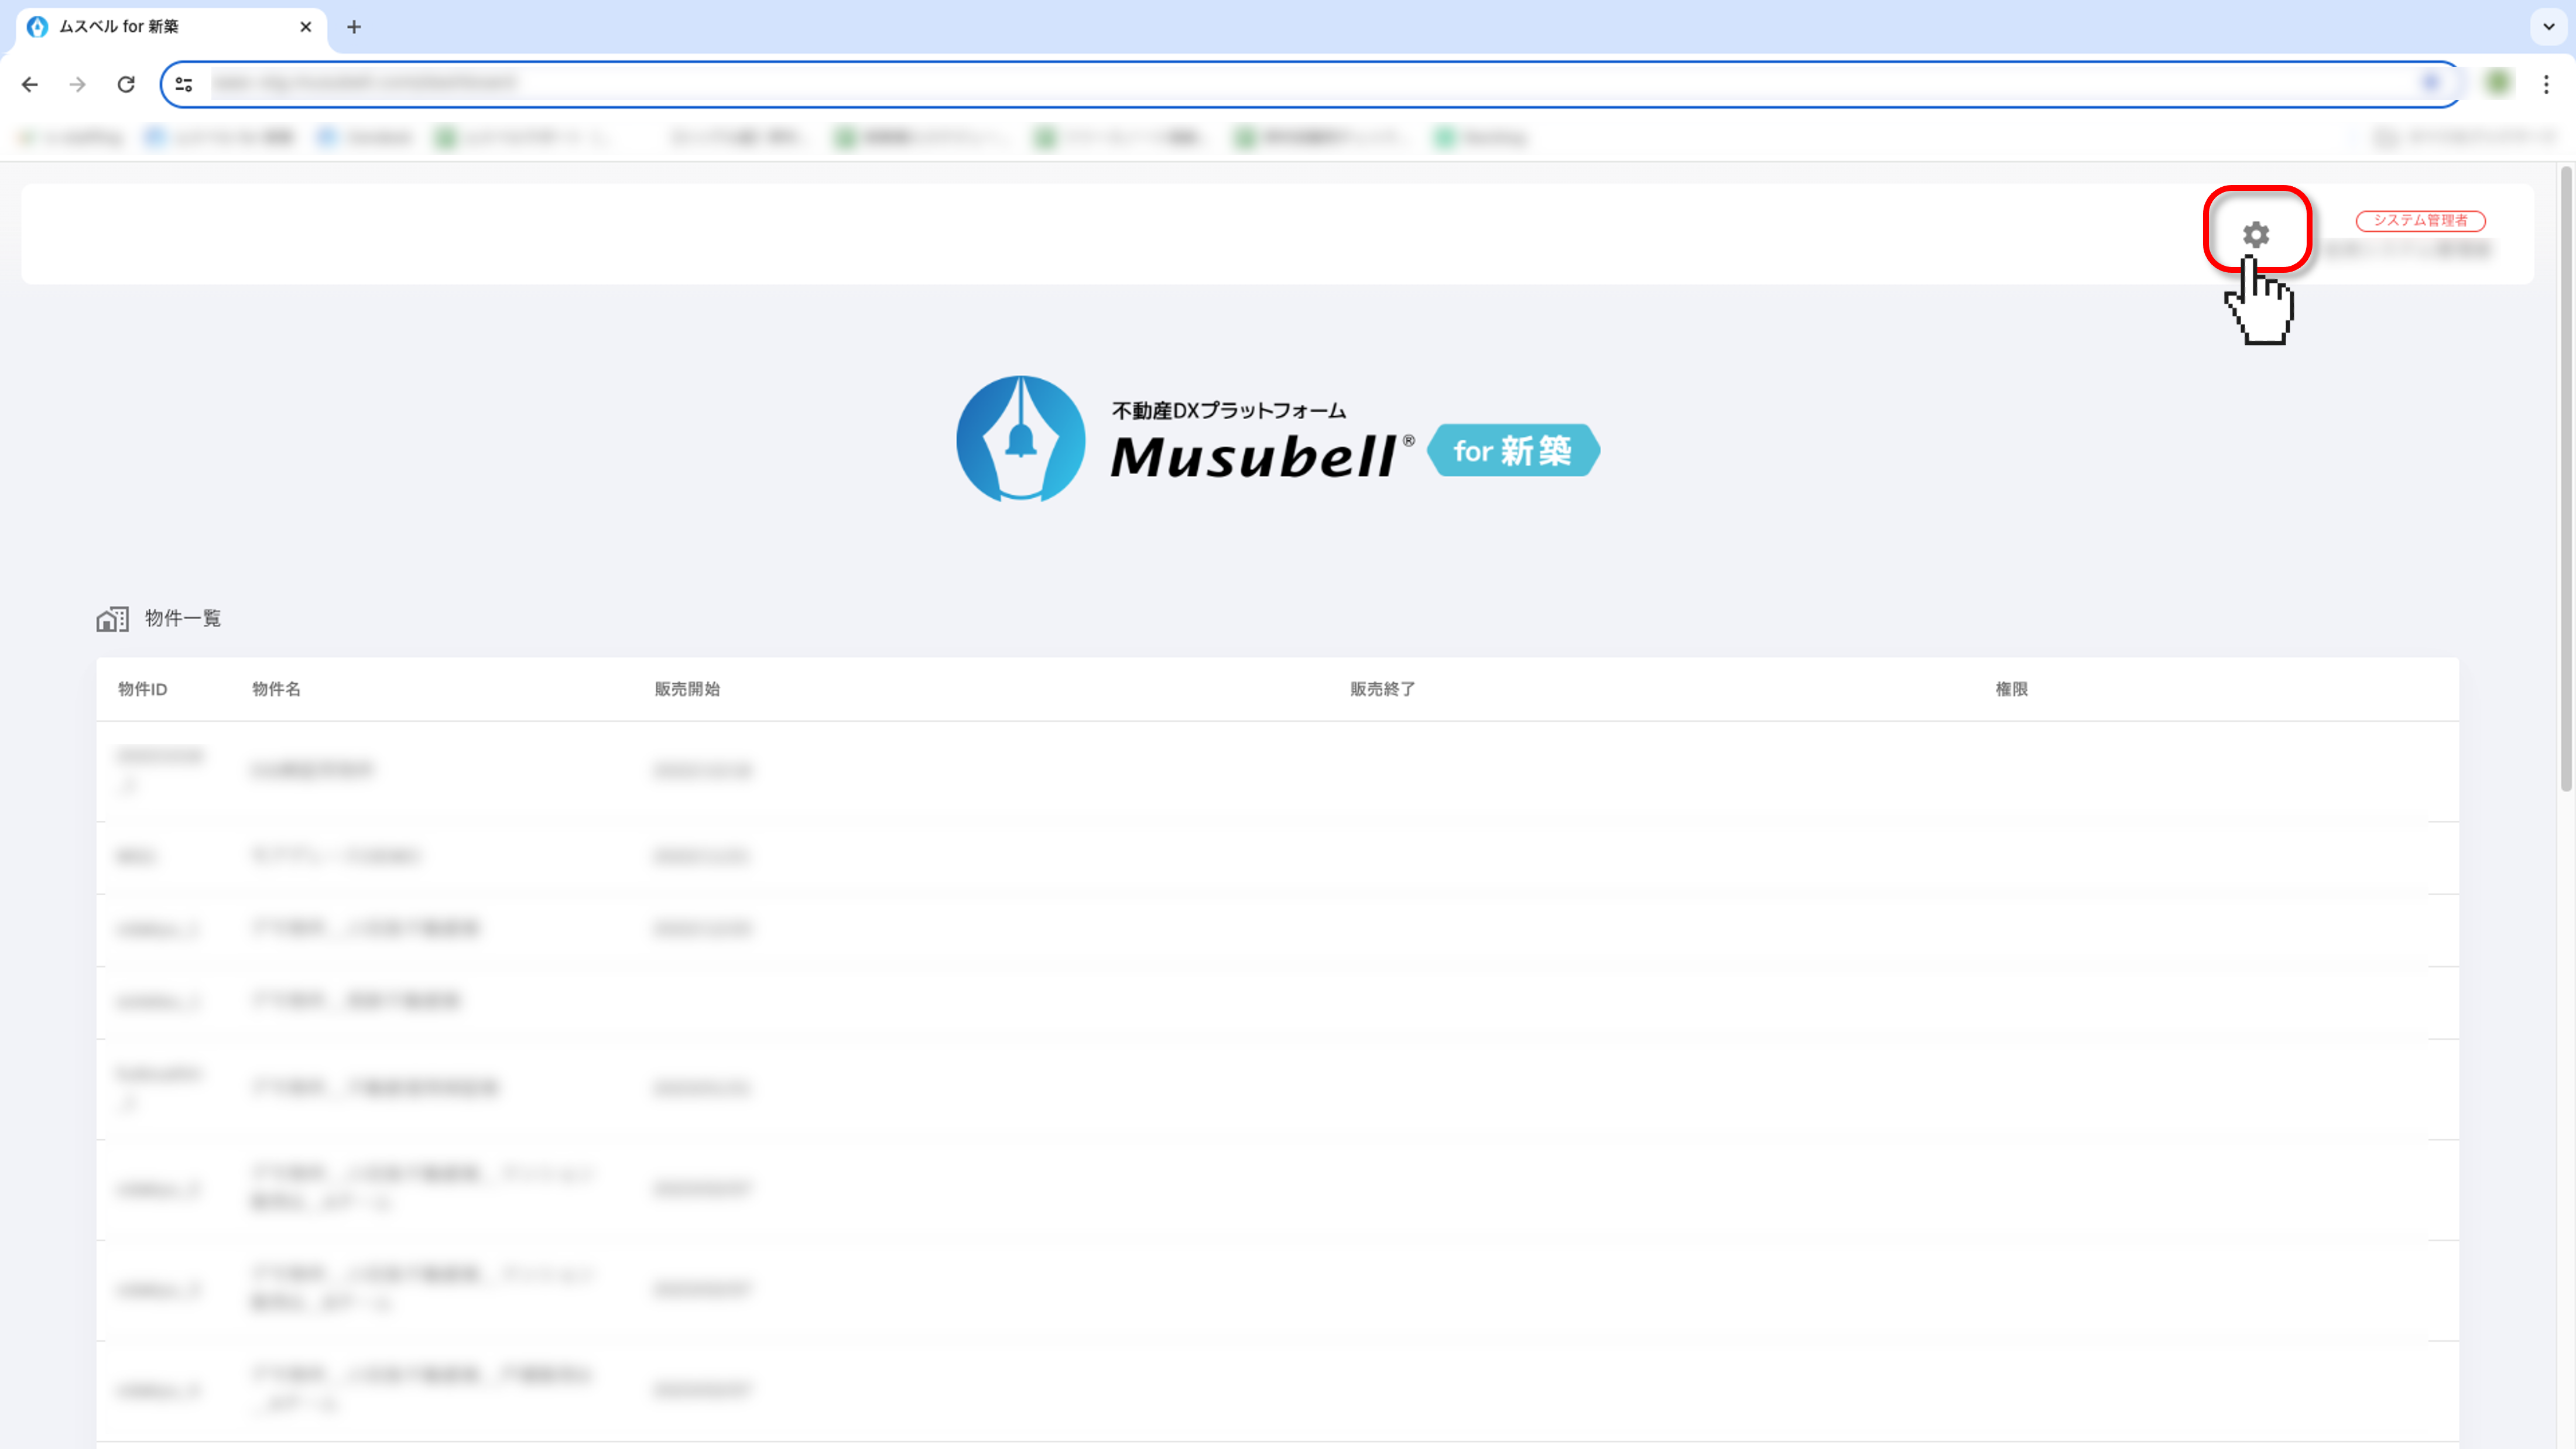Open the settings gear icon
2576x1449 pixels.
click(2255, 235)
